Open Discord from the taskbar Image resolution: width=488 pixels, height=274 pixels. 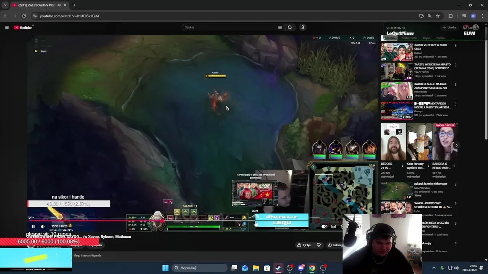301,268
